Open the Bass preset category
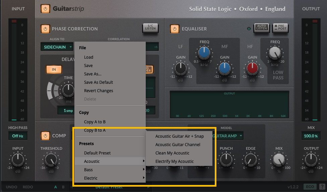 coord(110,170)
